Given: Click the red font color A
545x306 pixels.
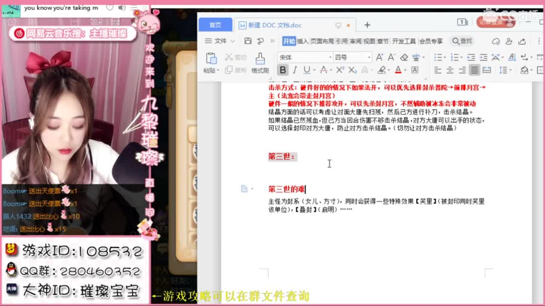Looking at the screenshot, I should pos(398,70).
